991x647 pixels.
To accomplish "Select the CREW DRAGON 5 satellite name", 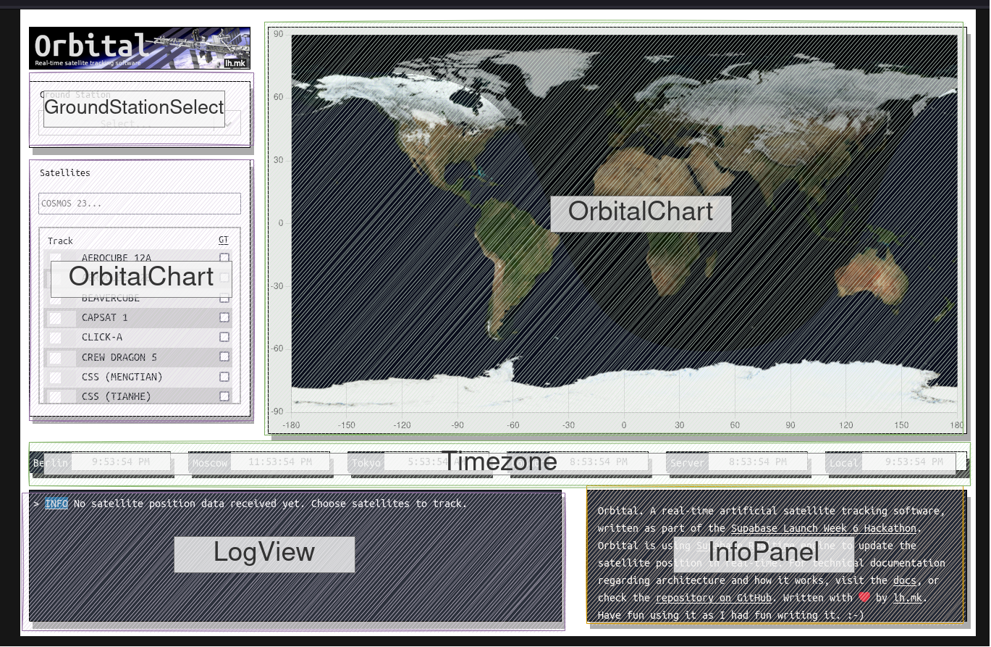I will 119,357.
